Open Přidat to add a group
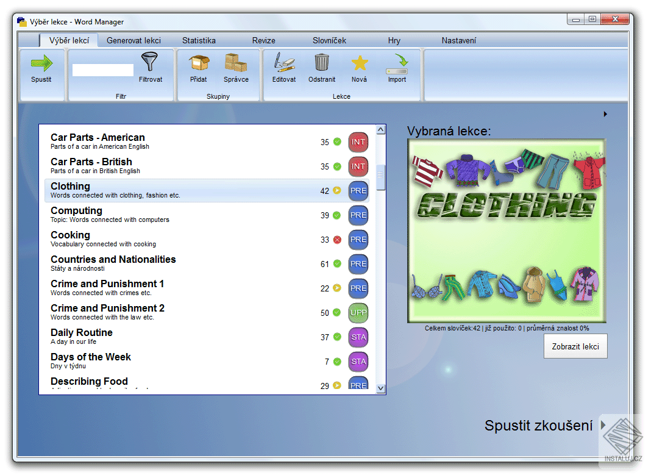This screenshot has height=475, width=654. 198,62
